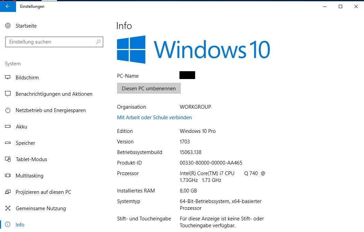This screenshot has height=232, width=364.
Task: Open the Bildschirm settings page
Action: click(x=27, y=78)
